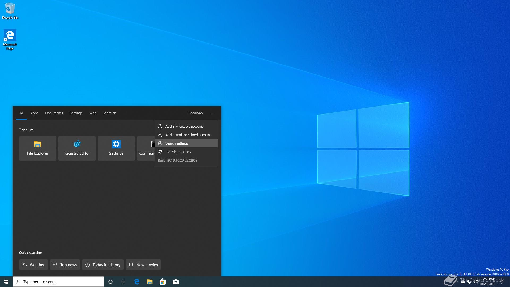Show hidden system tray icons
Viewport: 510px width, 287px height.
[456, 282]
